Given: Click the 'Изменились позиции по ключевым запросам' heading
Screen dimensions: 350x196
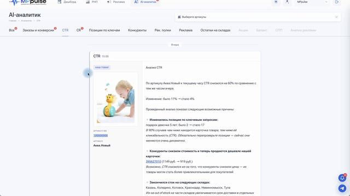Looking at the screenshot, I should coord(184,120).
